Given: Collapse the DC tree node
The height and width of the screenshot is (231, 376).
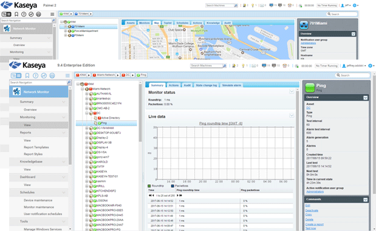Looking at the screenshot, I should (x=87, y=113).
